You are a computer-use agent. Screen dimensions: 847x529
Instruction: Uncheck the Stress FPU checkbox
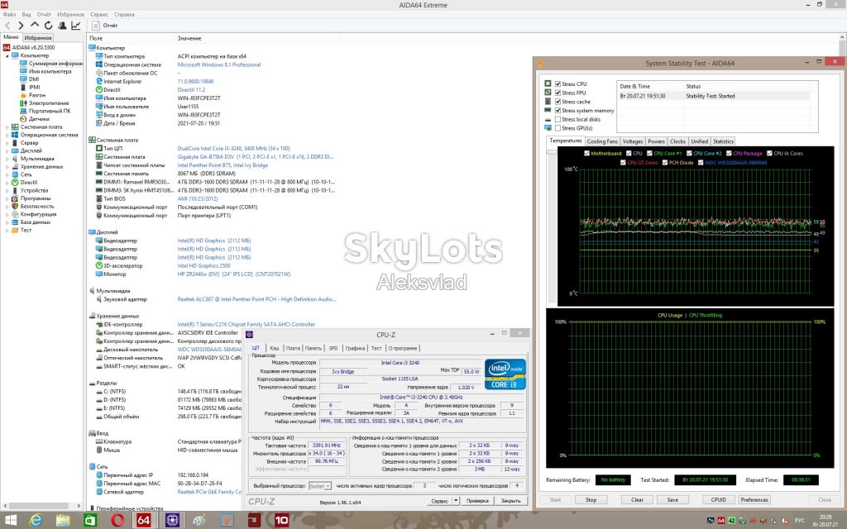[557, 93]
